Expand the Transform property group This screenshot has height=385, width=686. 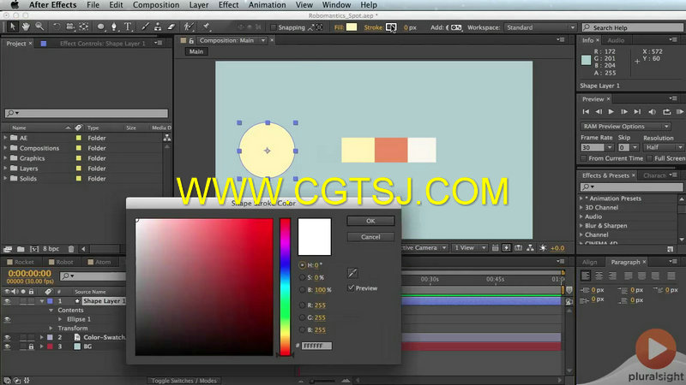[51, 329]
